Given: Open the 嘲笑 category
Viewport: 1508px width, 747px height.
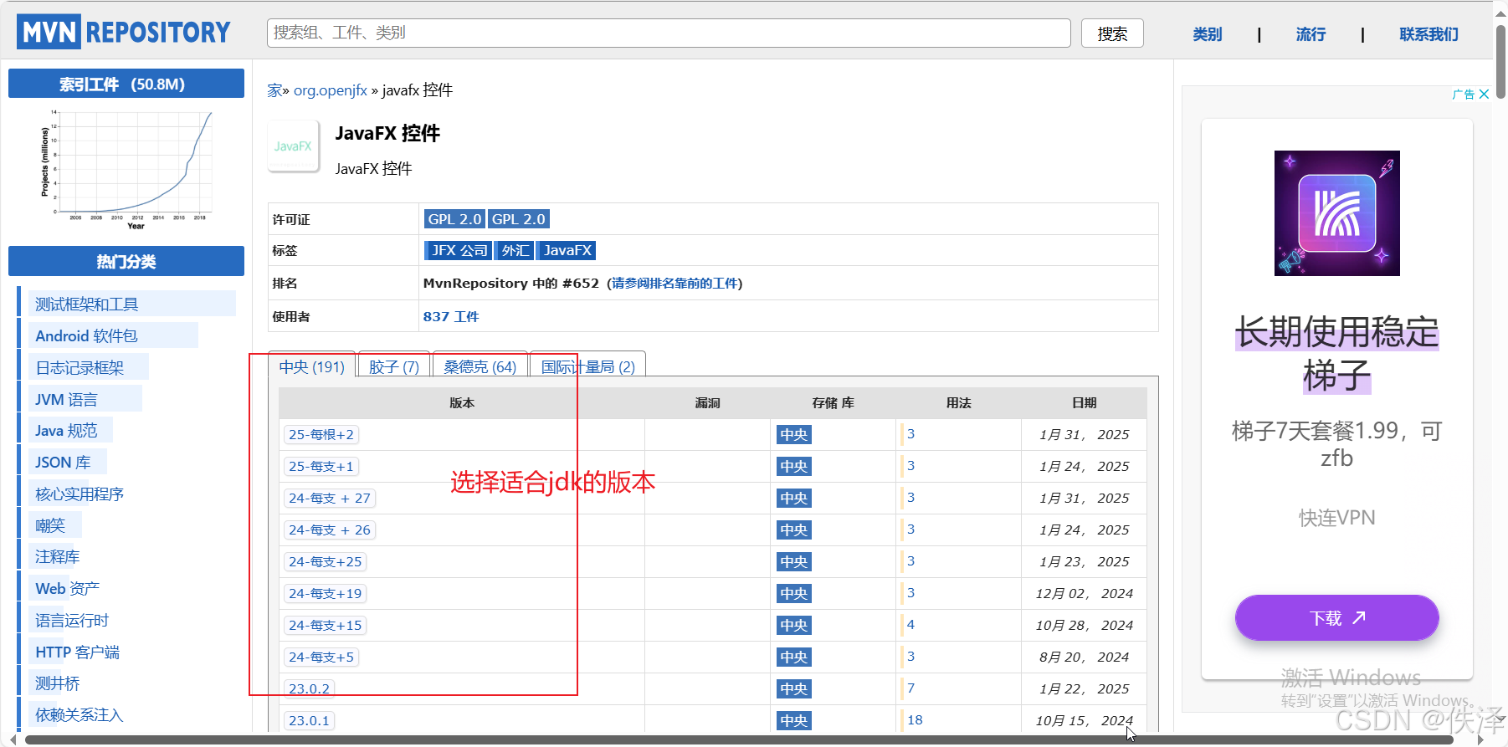Looking at the screenshot, I should pos(50,525).
